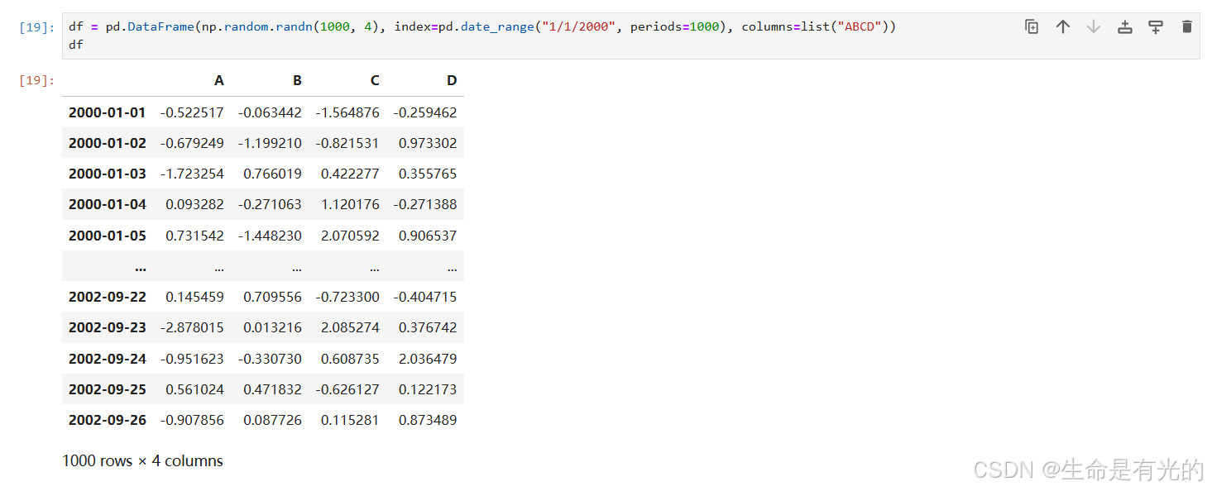Click cell value 0.013216
Image resolution: width=1207 pixels, height=491 pixels.
(272, 327)
